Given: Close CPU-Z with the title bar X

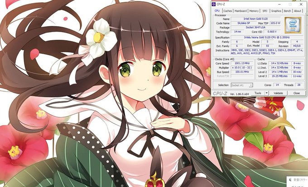Looking at the screenshot, I should point(301,4).
